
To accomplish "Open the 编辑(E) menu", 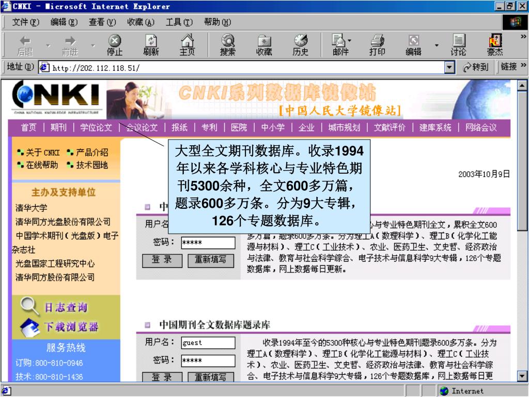I will pos(64,22).
